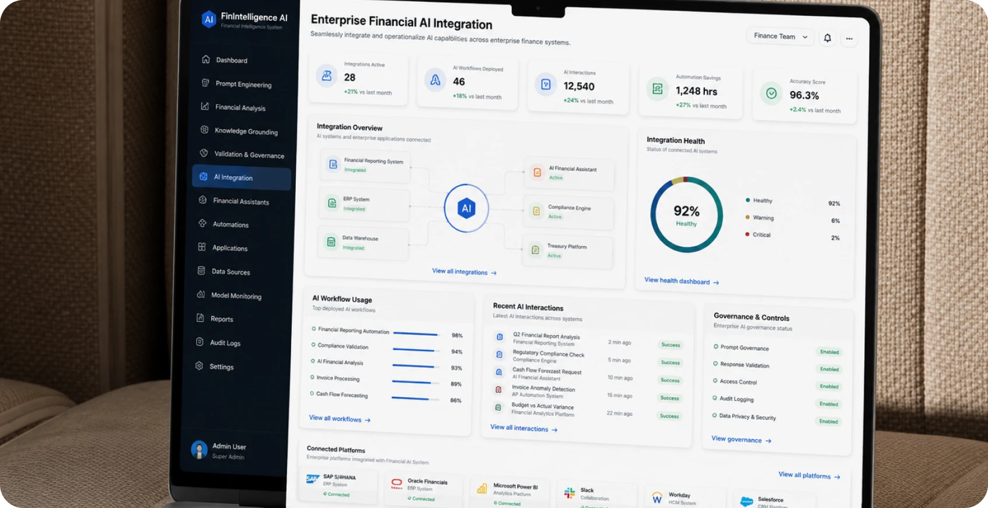
Task: Open View health dashboard link
Action: (682, 281)
